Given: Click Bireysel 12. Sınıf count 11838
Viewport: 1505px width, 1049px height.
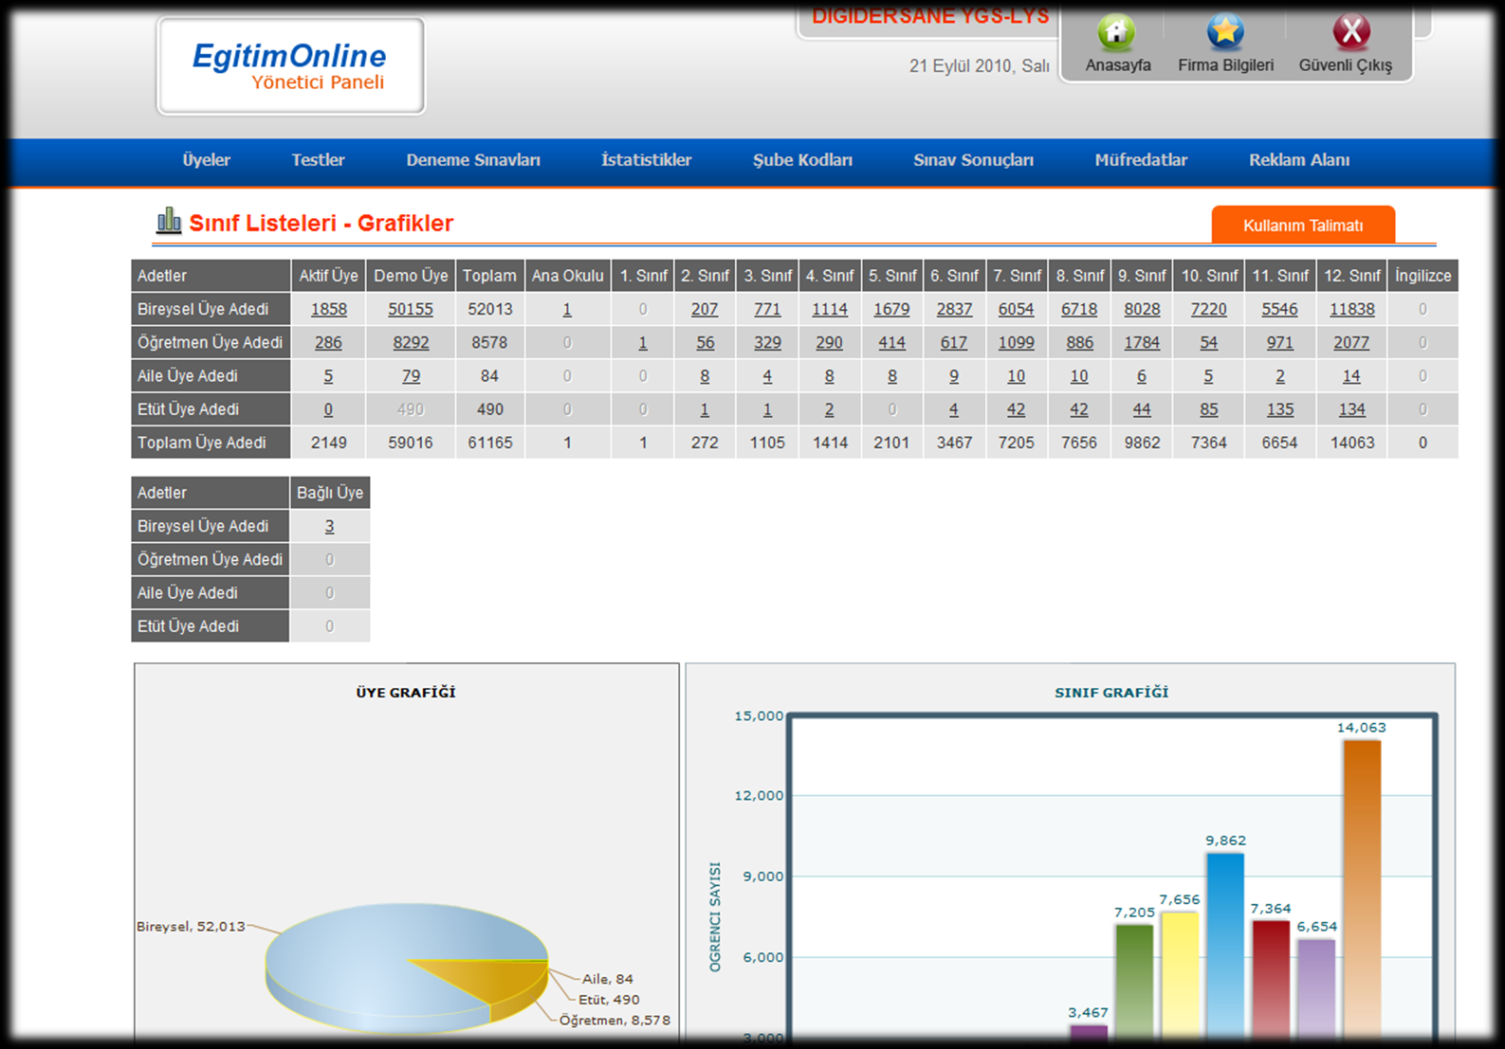Looking at the screenshot, I should [1351, 309].
